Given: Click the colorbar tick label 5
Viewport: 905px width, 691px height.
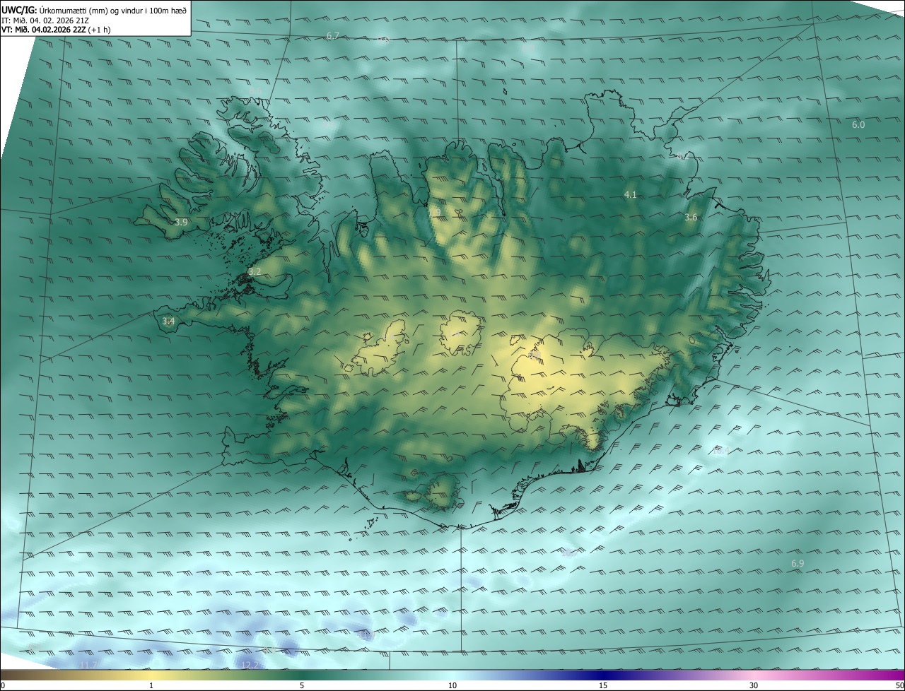Looking at the screenshot, I should [302, 685].
